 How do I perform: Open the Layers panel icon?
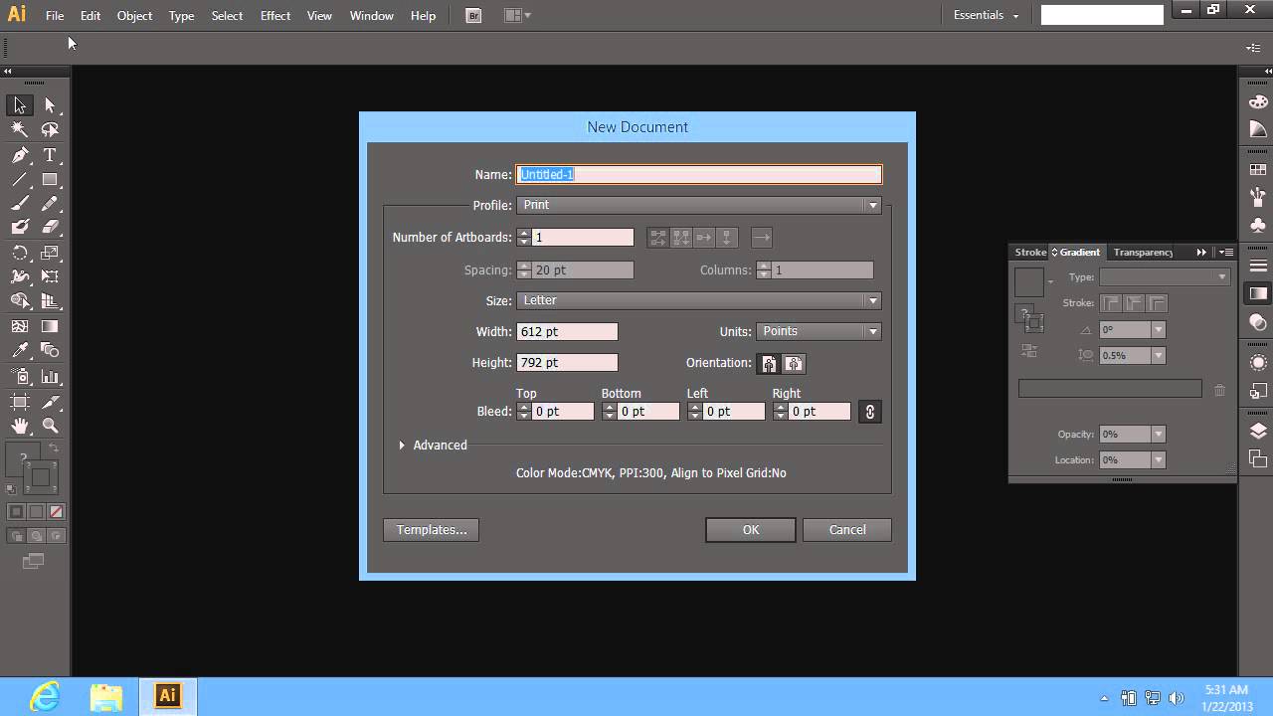point(1258,431)
